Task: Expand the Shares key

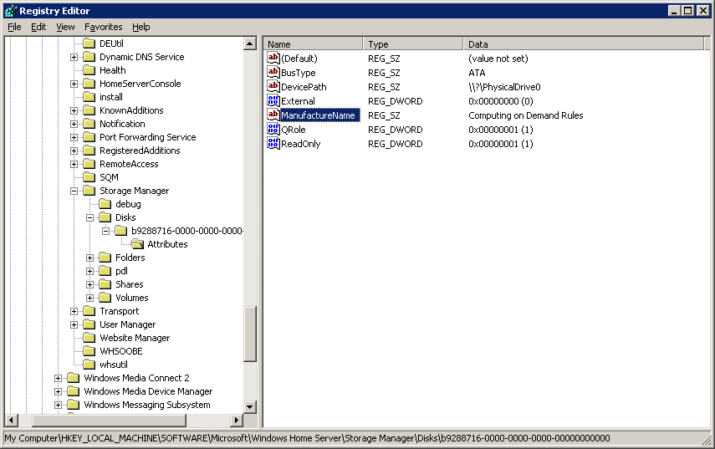Action: [x=89, y=284]
